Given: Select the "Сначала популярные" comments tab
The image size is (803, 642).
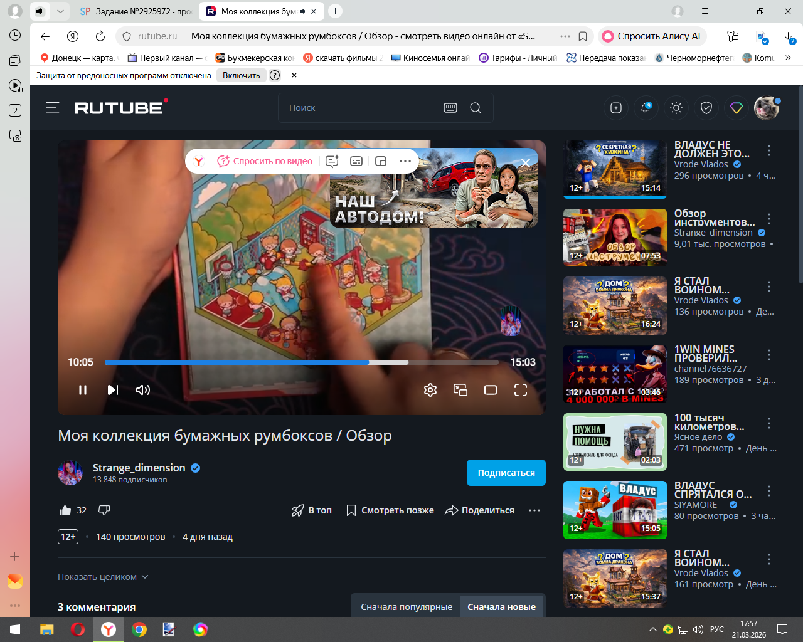Looking at the screenshot, I should click(x=407, y=607).
